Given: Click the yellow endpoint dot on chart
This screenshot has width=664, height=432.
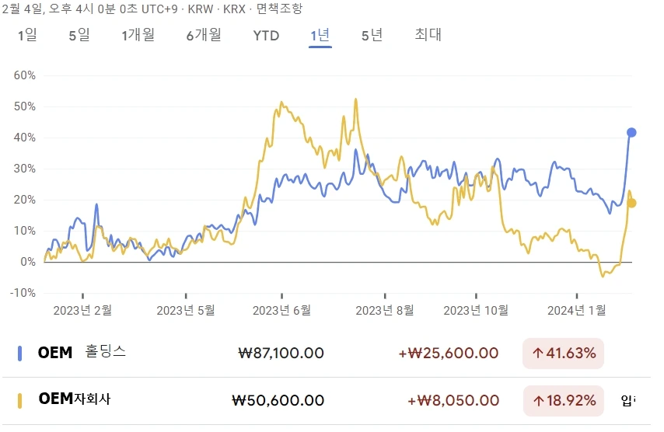Looking at the screenshot, I should click(x=632, y=203).
